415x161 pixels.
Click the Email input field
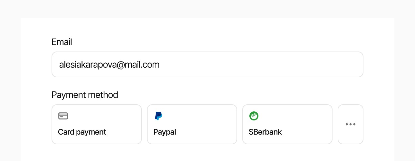click(x=207, y=64)
